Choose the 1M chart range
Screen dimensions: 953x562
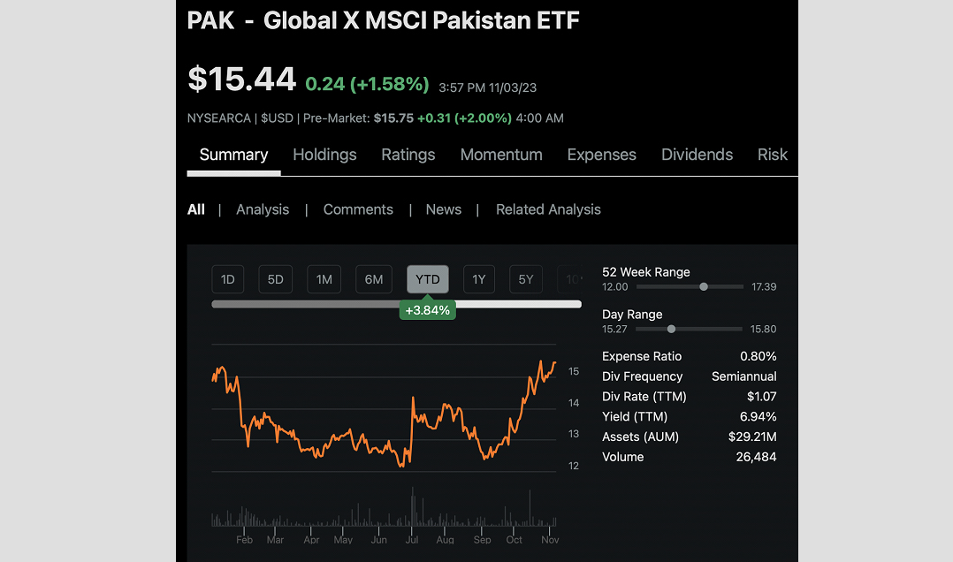324,279
